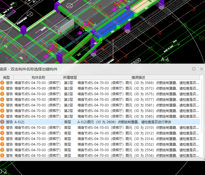Screen dimensions: 205x175
Task: Select the error description mentioning ID 2554
Action: click(x=138, y=150)
